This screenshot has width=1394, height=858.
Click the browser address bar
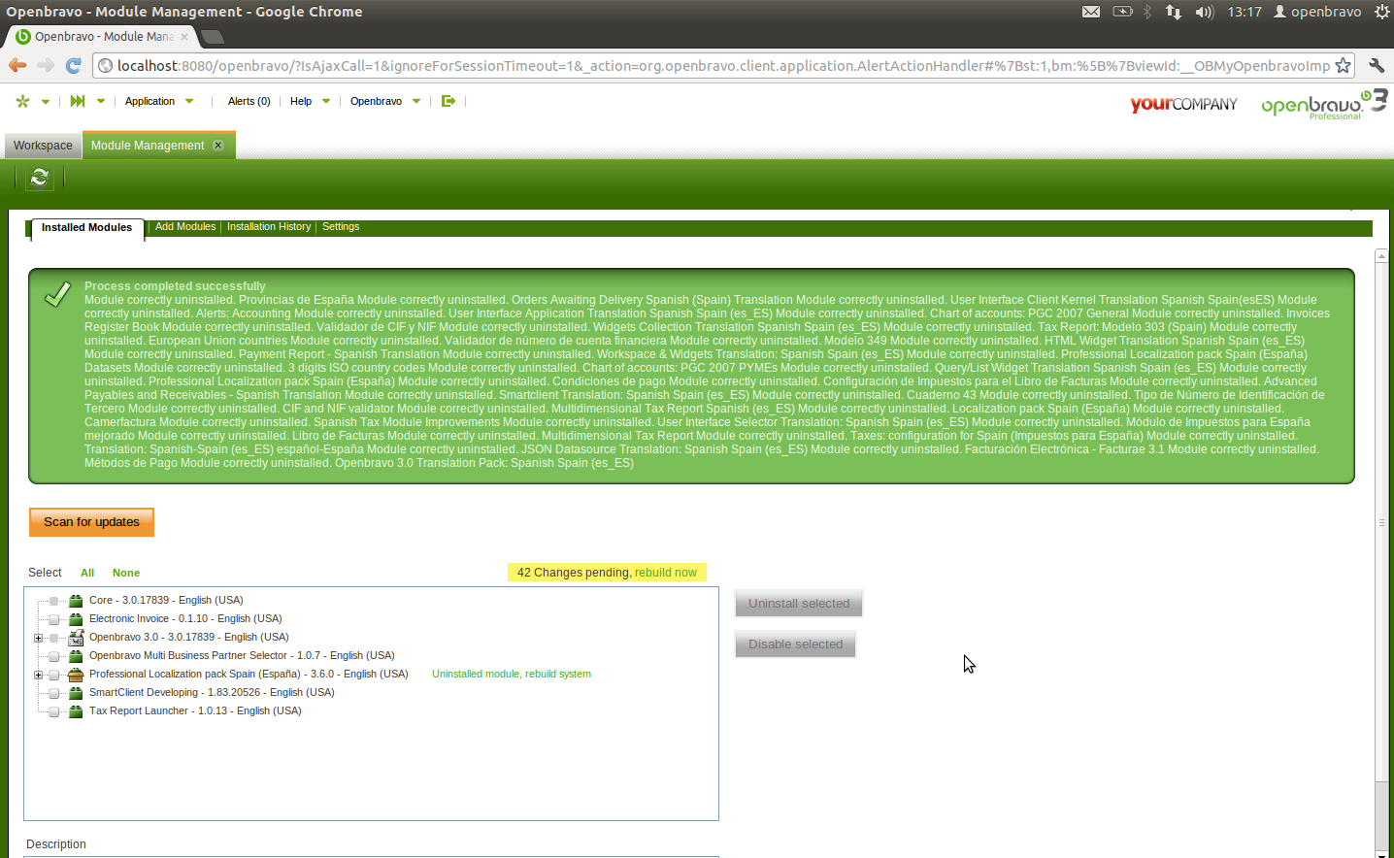(723, 66)
